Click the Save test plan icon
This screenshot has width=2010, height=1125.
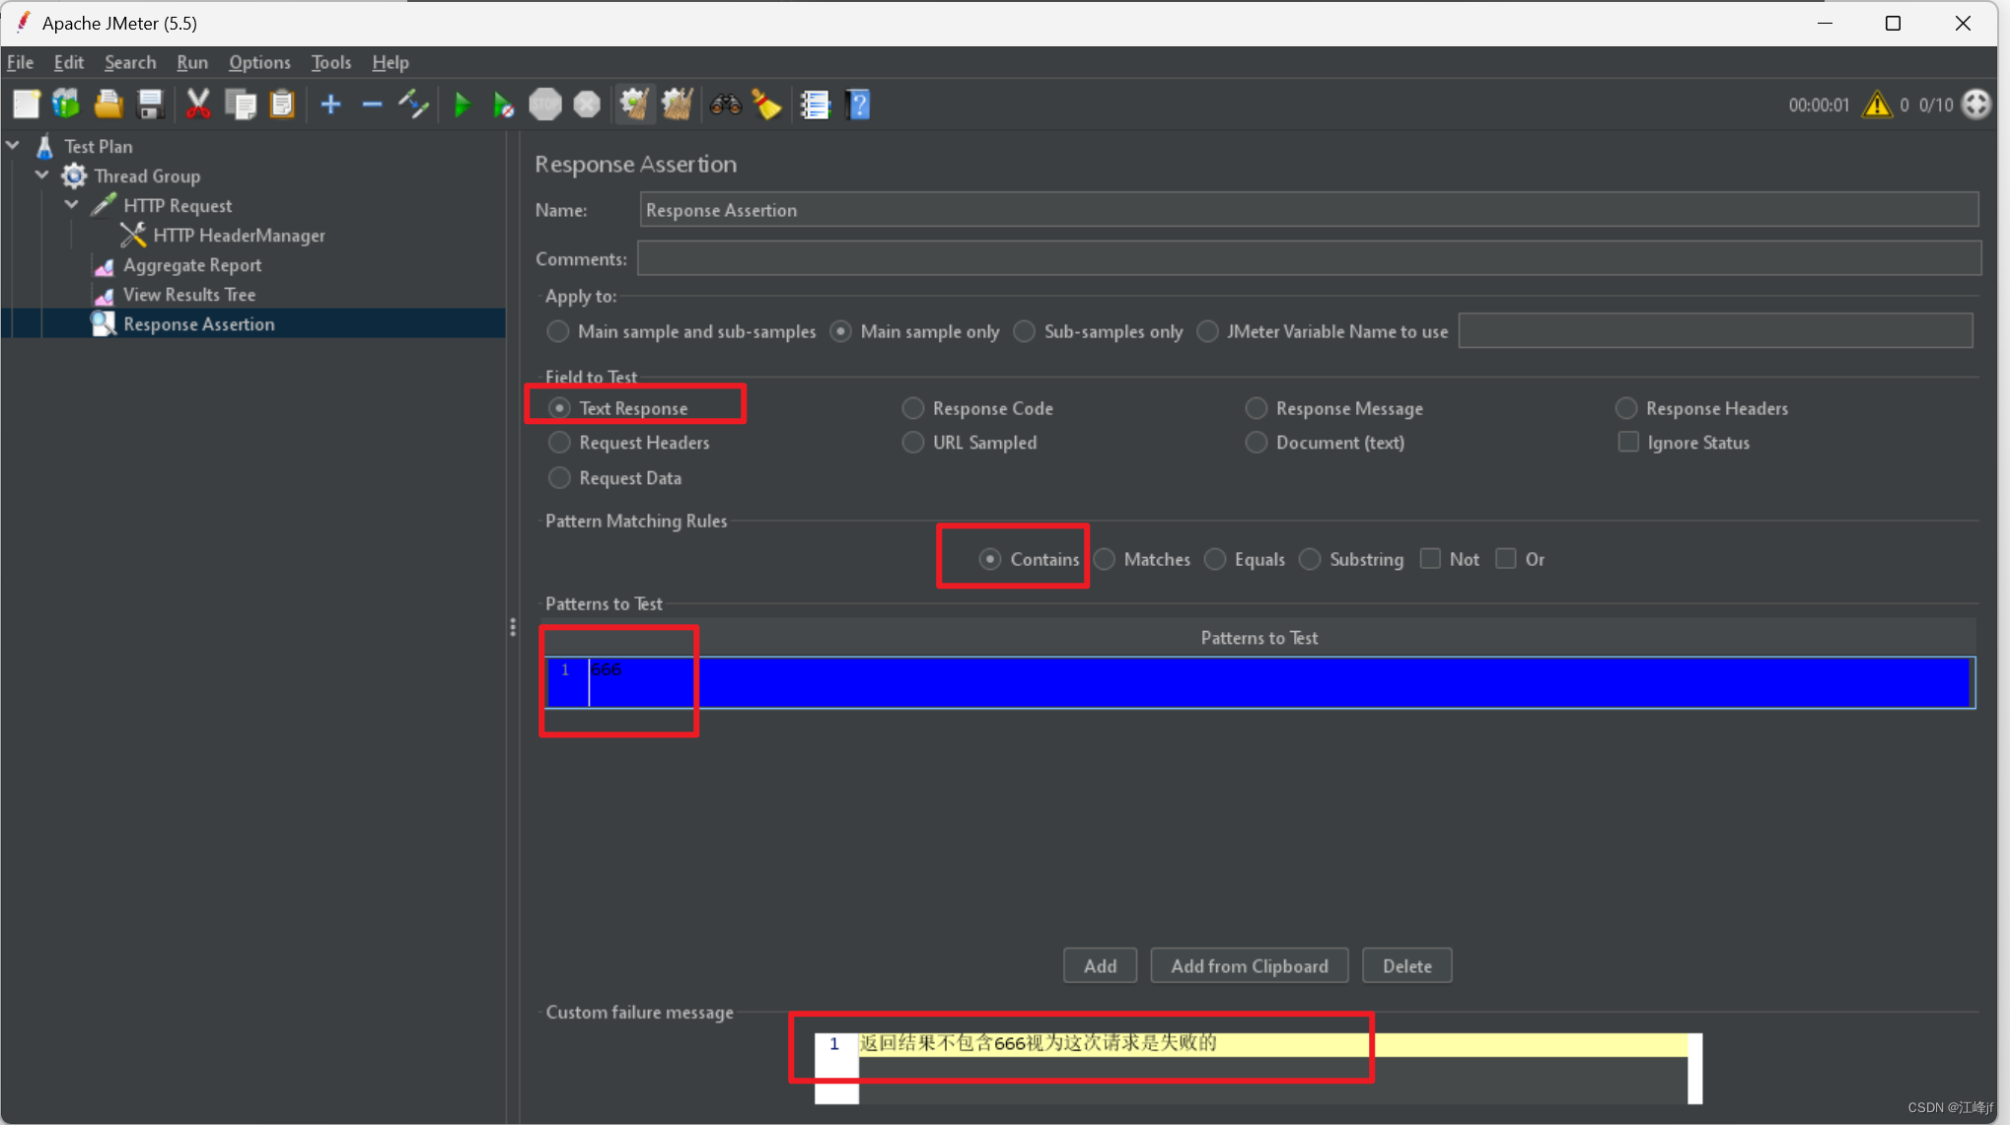pos(150,105)
